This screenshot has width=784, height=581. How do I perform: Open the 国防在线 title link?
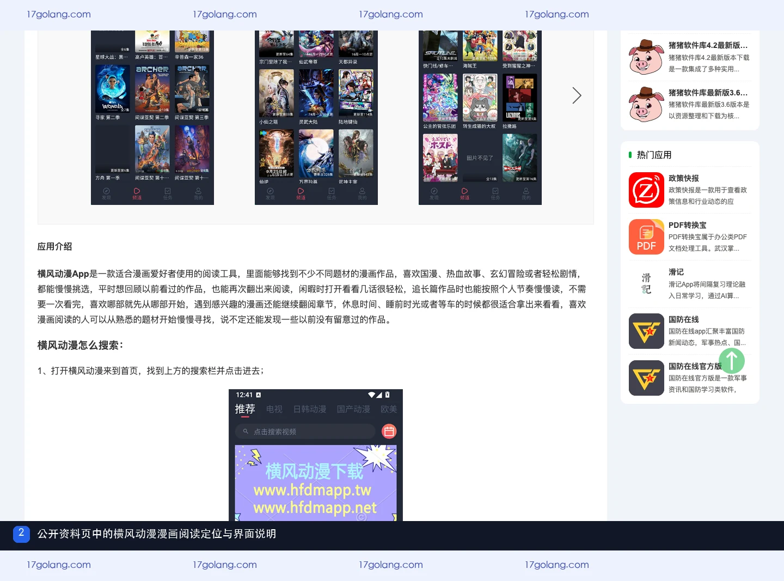coord(684,319)
